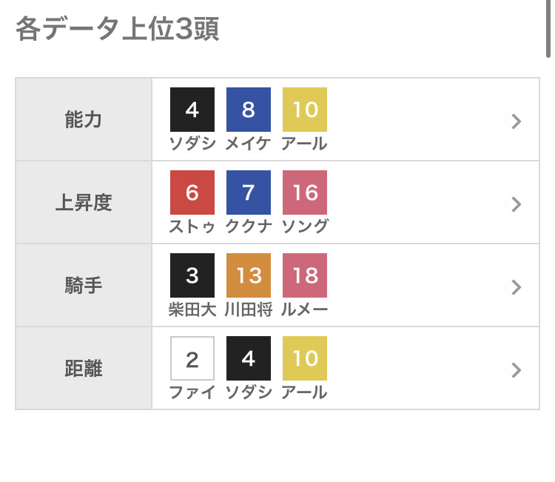This screenshot has height=482, width=555.
Task: Select blue number 8 メイケ badge
Action: (x=249, y=110)
